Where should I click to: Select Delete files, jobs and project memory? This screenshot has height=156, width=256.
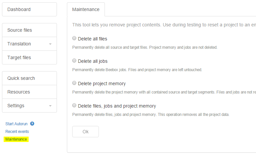(74, 106)
